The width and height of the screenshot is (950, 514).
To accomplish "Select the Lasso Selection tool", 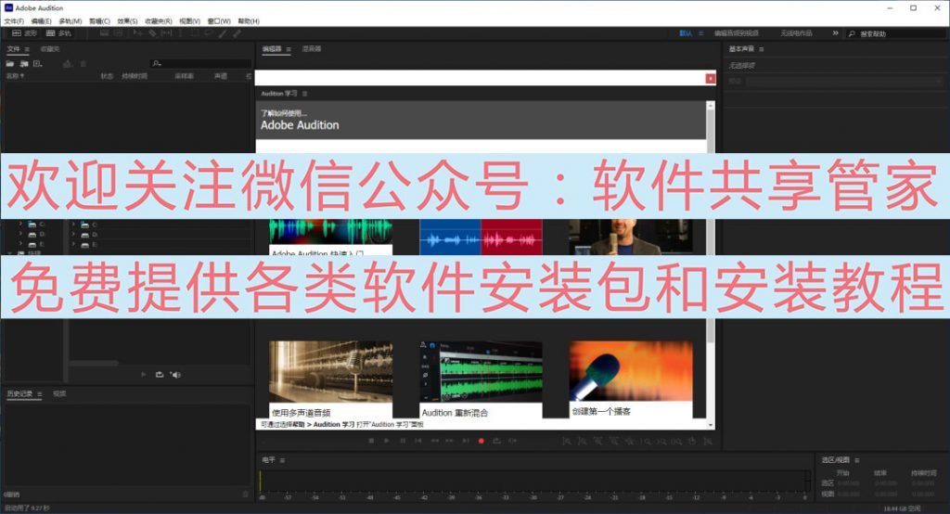I will (x=209, y=33).
